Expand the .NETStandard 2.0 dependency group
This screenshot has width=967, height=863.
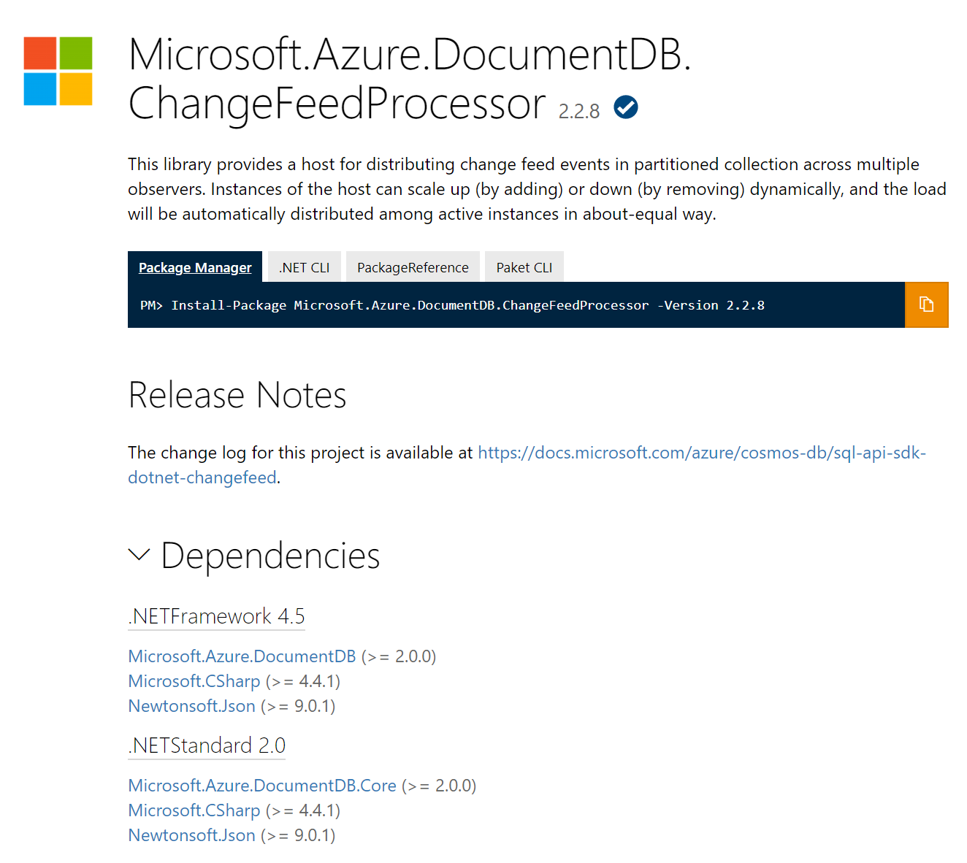207,745
